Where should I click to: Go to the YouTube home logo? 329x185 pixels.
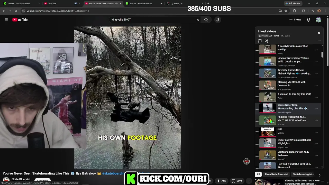[20, 20]
